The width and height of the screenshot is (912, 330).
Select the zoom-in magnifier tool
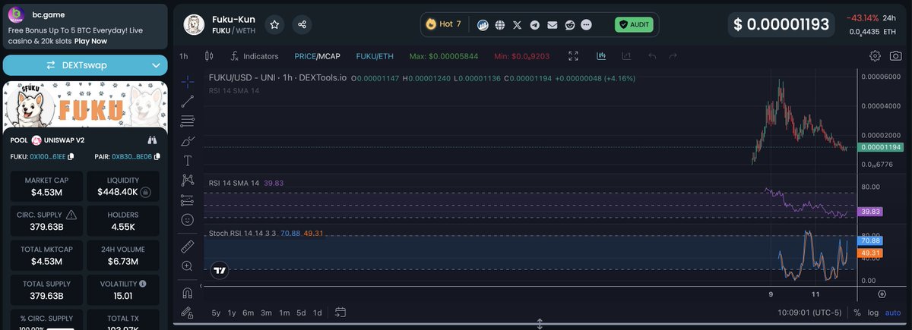pos(188,266)
